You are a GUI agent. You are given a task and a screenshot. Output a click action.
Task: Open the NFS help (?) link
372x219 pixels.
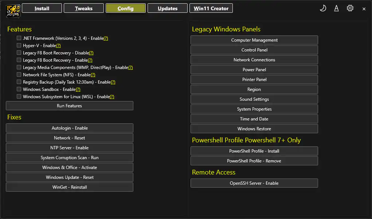coord(93,75)
